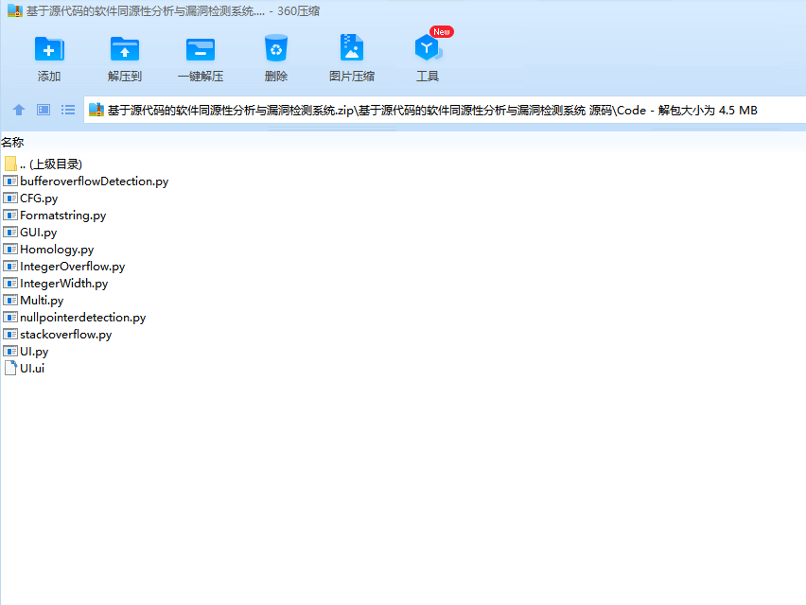Select bufferoverflowDetection.py file
The height and width of the screenshot is (605, 806).
[x=86, y=181]
